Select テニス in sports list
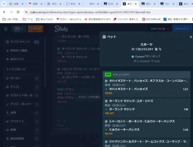 15,87
